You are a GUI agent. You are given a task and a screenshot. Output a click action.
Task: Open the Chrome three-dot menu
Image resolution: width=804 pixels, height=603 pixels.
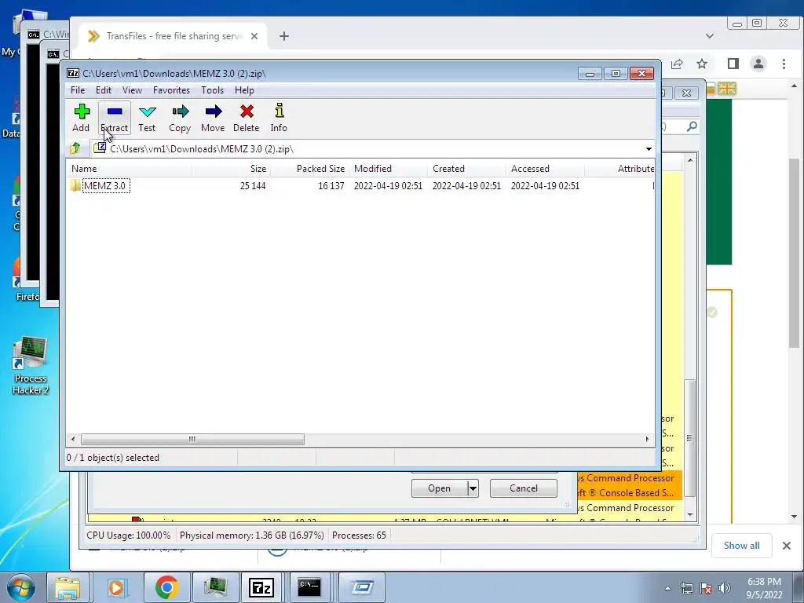click(x=784, y=64)
